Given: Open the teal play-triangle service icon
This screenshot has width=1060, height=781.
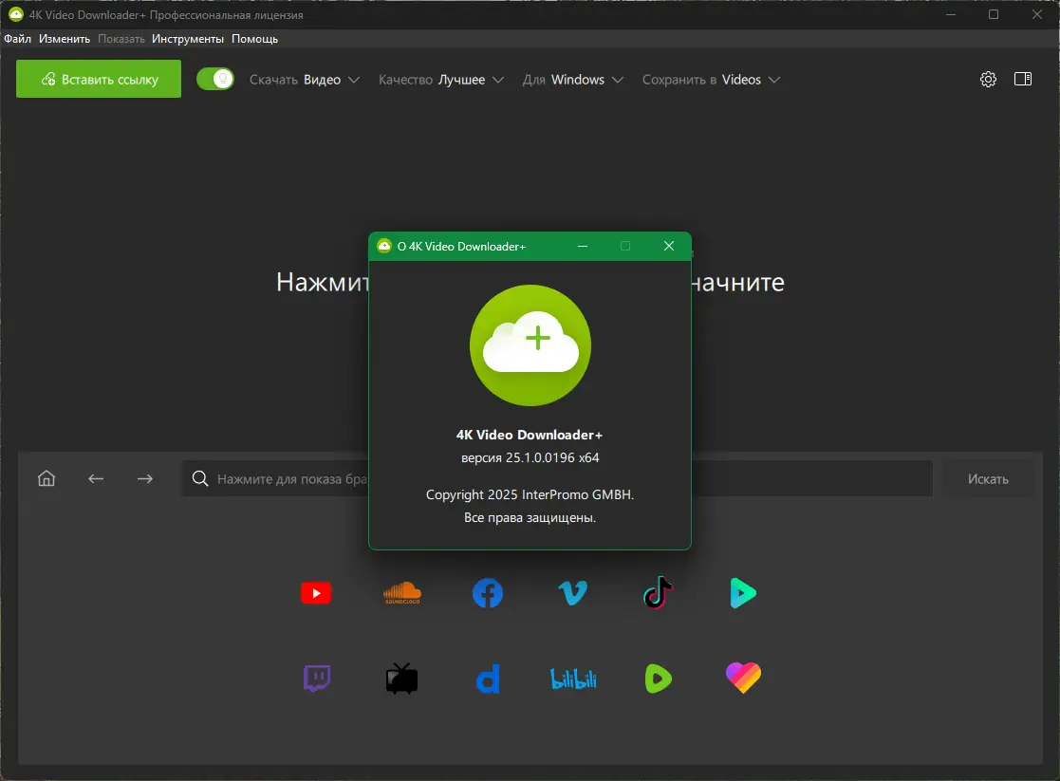Looking at the screenshot, I should pos(743,593).
